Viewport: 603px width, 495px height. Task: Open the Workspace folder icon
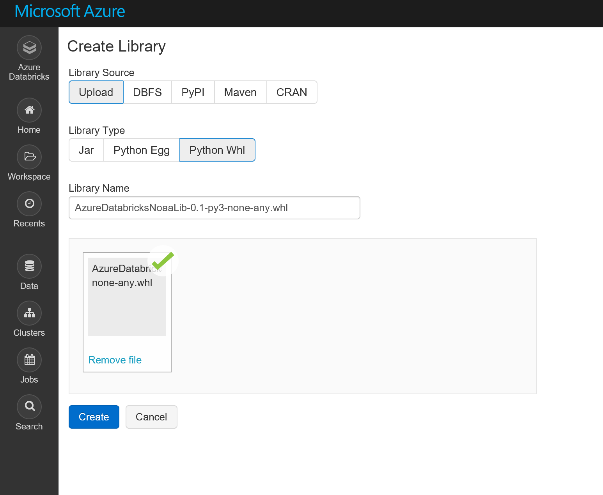coord(29,157)
